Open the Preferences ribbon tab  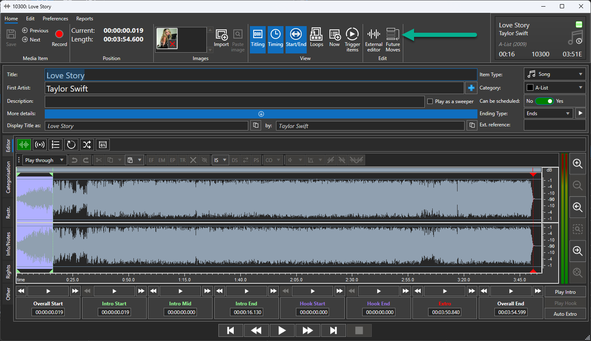tap(56, 19)
